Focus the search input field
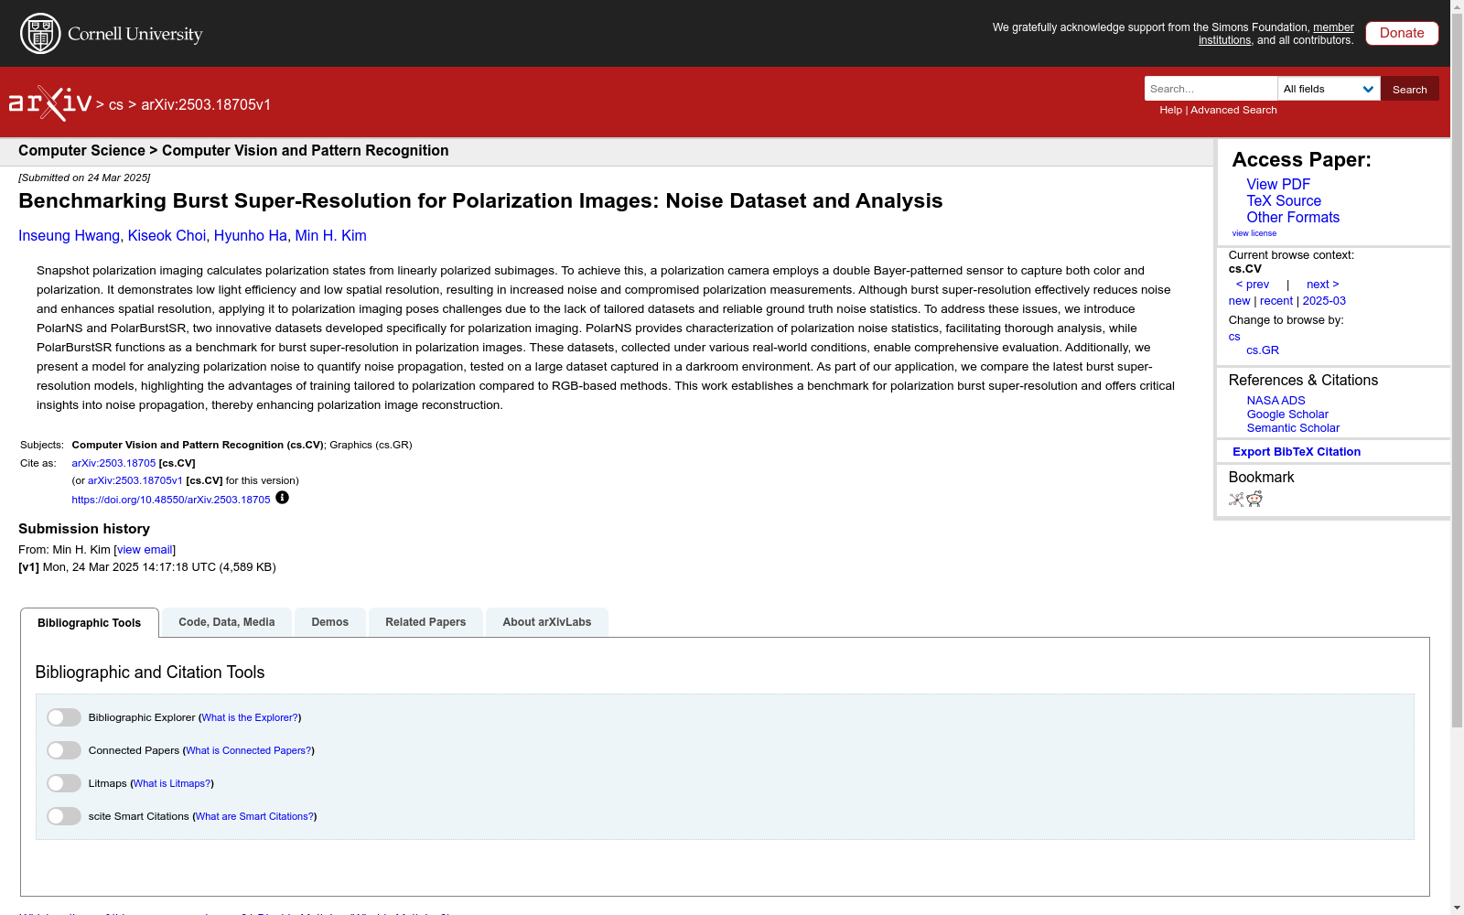The height and width of the screenshot is (915, 1464). (1211, 89)
